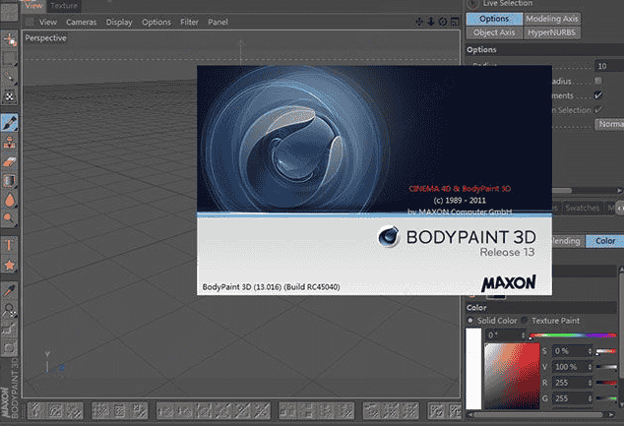This screenshot has height=426, width=624.
Task: Open the Filter viewport menu
Action: [x=189, y=22]
